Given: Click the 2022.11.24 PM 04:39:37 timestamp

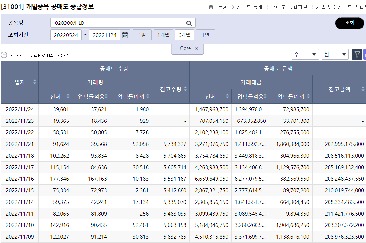Looking at the screenshot, I should coord(39,55).
